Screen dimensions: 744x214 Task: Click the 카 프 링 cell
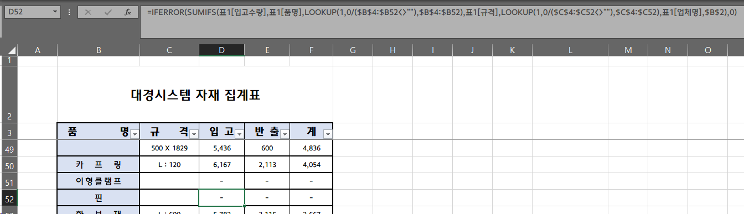point(99,165)
